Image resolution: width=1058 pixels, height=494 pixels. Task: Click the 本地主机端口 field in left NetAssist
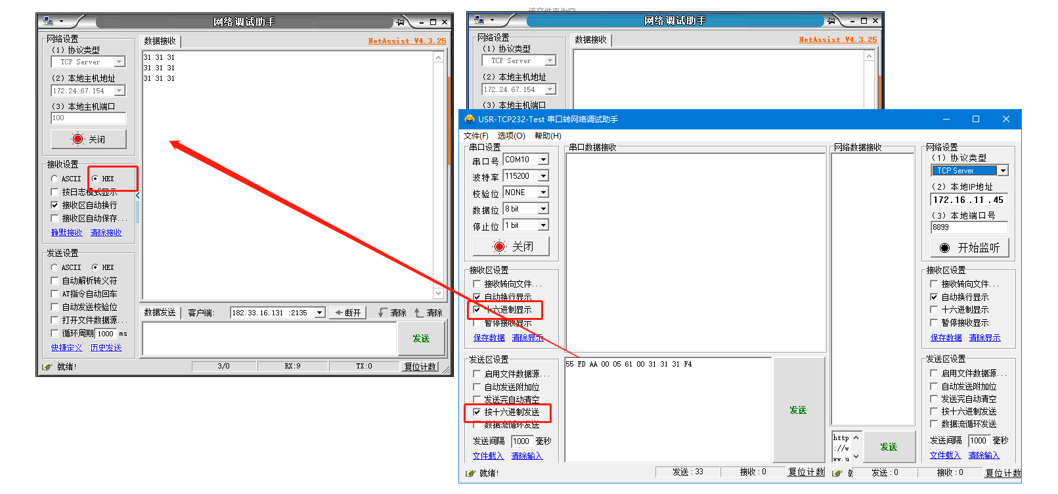point(89,118)
